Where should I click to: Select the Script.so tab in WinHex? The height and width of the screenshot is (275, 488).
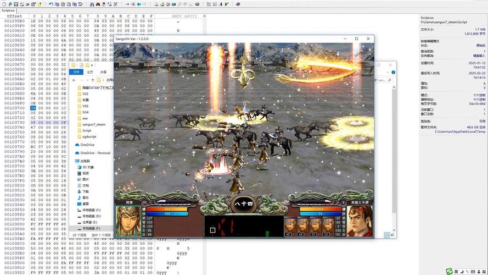click(8, 10)
